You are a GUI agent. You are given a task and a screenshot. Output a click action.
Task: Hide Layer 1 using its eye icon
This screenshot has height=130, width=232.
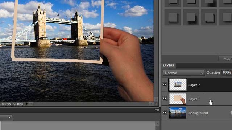(164, 99)
